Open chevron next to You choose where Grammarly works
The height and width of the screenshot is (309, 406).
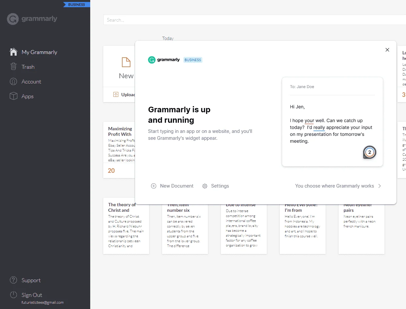click(x=380, y=186)
